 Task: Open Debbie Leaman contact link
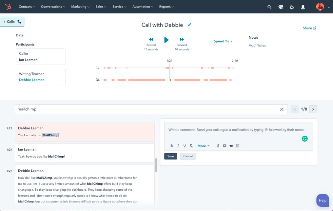point(32,80)
